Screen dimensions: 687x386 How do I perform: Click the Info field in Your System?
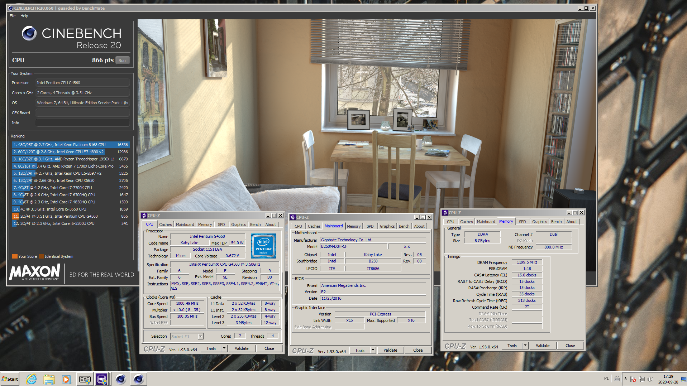tap(82, 123)
